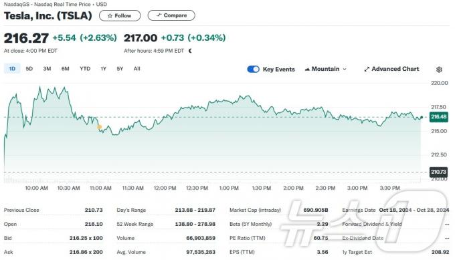Click the PE Ratio (TTM) label
Image resolution: width=455 pixels, height=260 pixels.
pos(247,238)
